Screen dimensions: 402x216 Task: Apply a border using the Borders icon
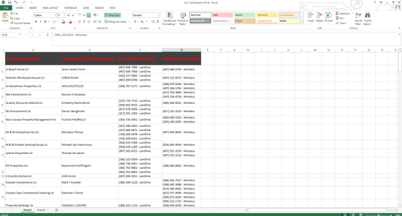(x=54, y=22)
